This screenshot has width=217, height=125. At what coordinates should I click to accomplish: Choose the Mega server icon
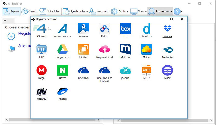coord(42,70)
